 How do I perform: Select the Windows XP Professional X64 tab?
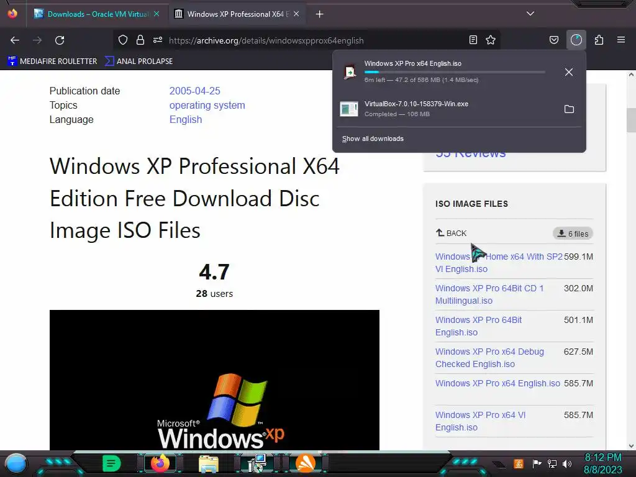237,14
